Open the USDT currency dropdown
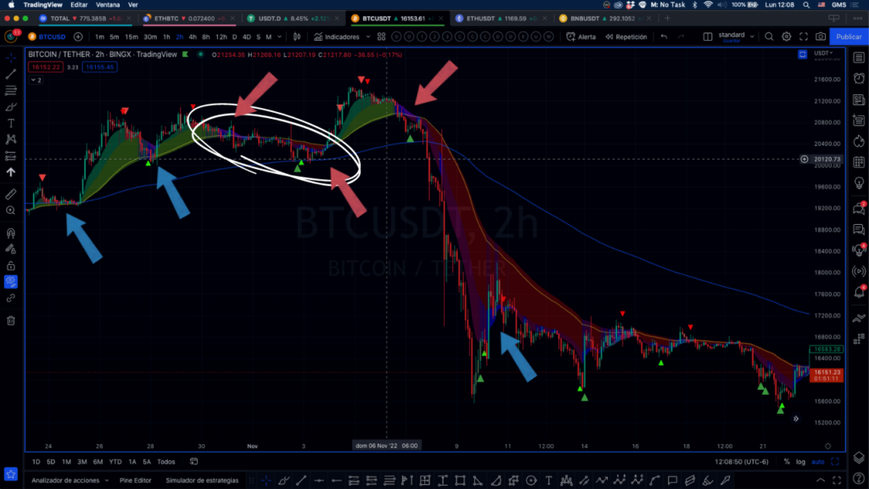 pos(823,53)
